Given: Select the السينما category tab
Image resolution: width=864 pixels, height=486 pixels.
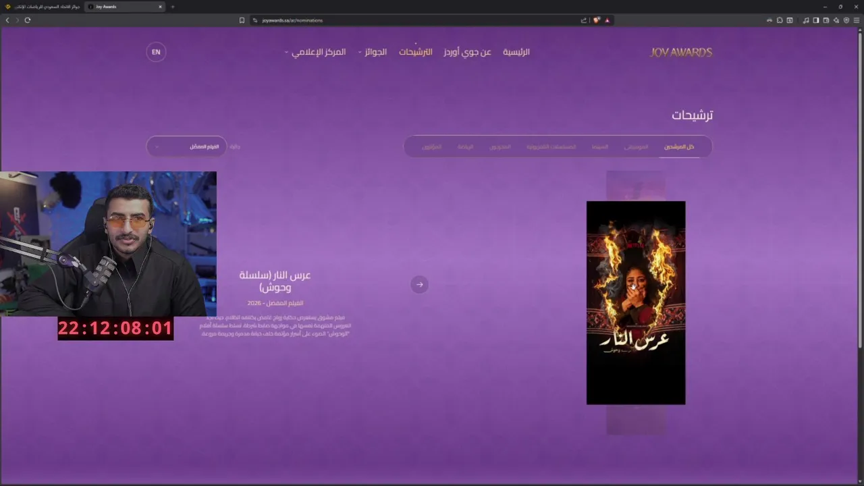Looking at the screenshot, I should 600,146.
